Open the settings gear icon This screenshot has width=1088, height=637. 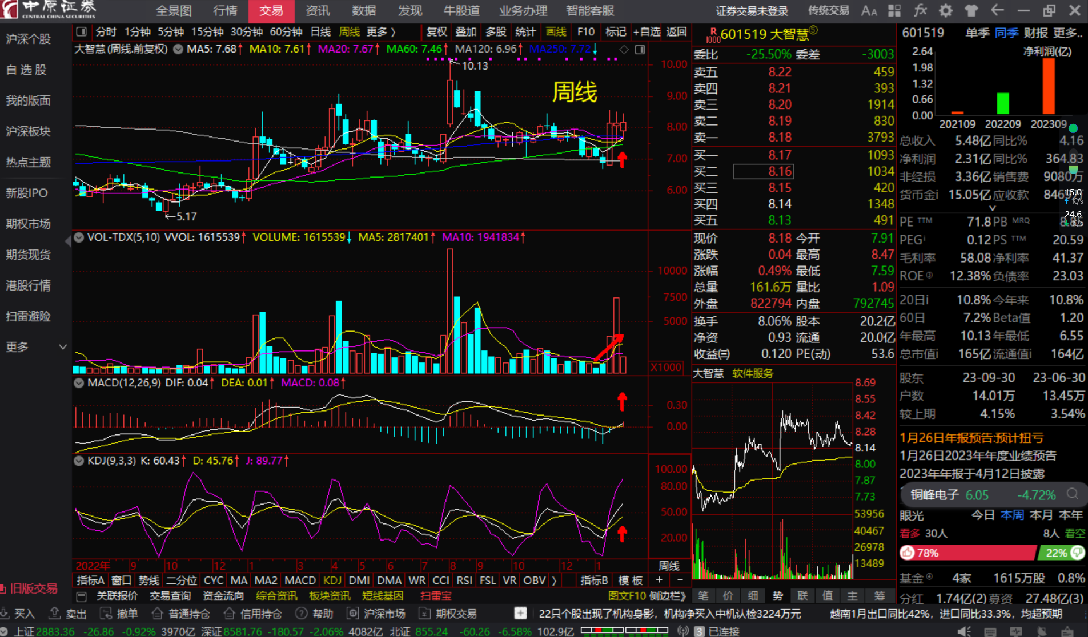[946, 10]
